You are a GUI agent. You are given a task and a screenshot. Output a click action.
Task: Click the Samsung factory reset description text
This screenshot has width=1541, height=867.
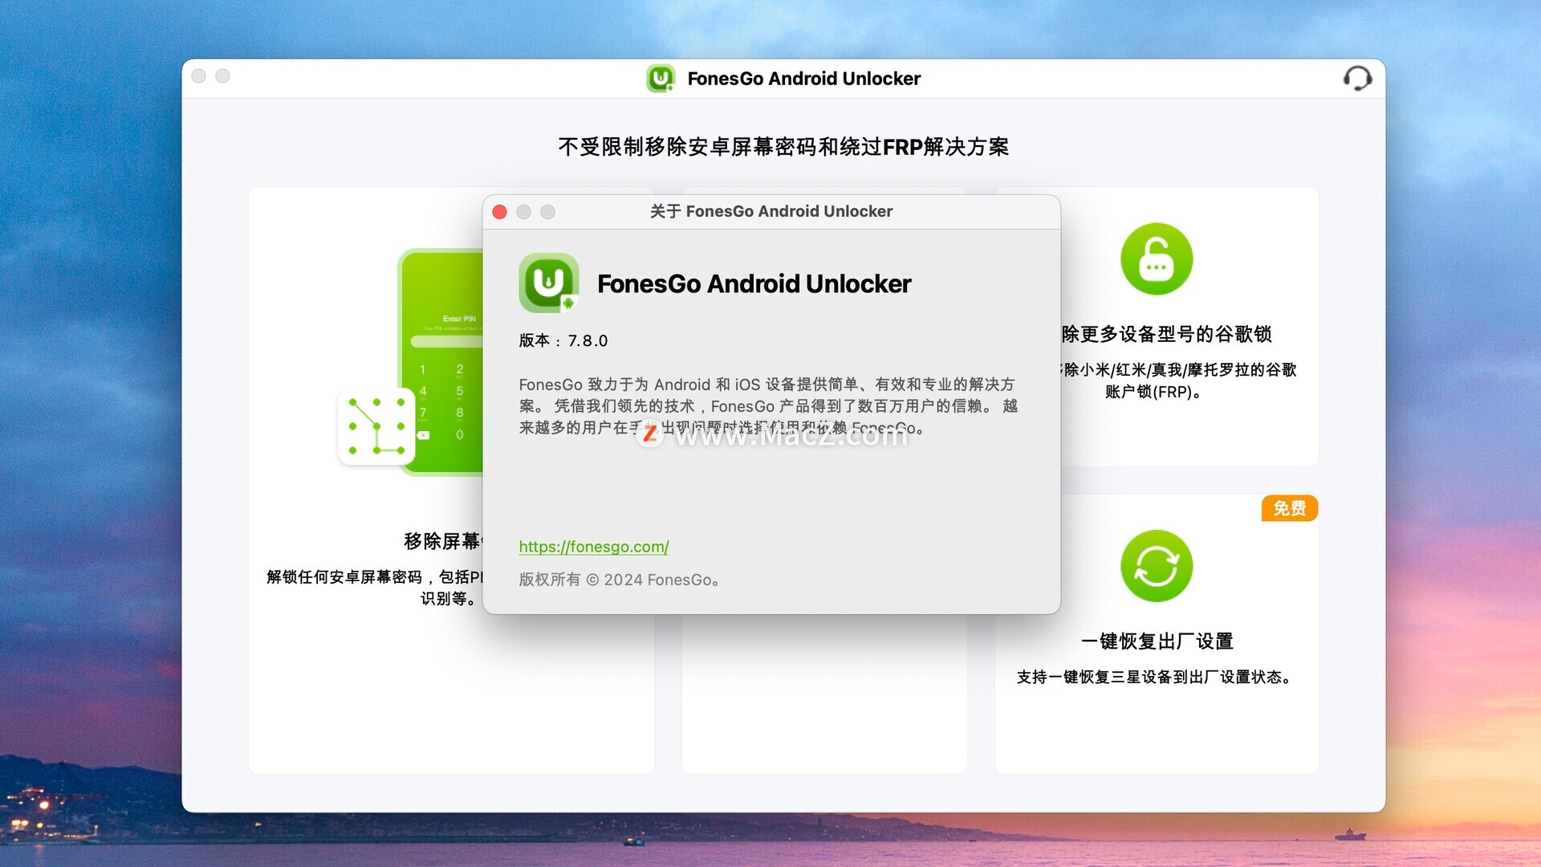[1157, 678]
